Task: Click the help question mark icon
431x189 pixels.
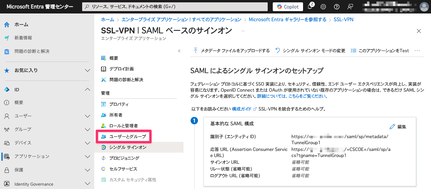Action: tap(337, 7)
